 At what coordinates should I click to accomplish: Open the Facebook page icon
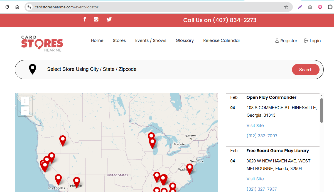(85, 19)
